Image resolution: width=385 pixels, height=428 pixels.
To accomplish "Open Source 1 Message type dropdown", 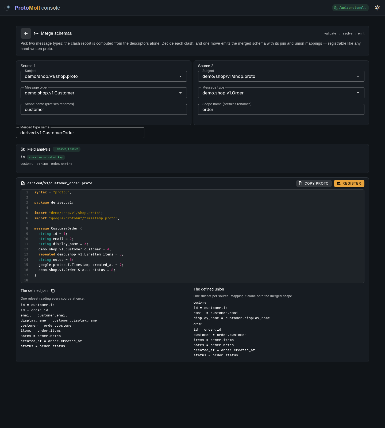I will point(104,93).
